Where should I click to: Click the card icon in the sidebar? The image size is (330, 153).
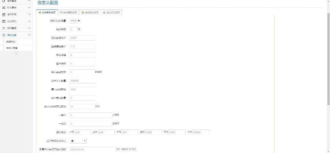point(4,21)
